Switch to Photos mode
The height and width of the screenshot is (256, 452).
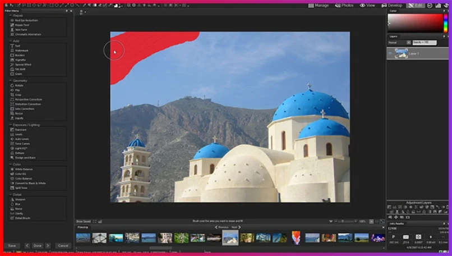tap(344, 6)
